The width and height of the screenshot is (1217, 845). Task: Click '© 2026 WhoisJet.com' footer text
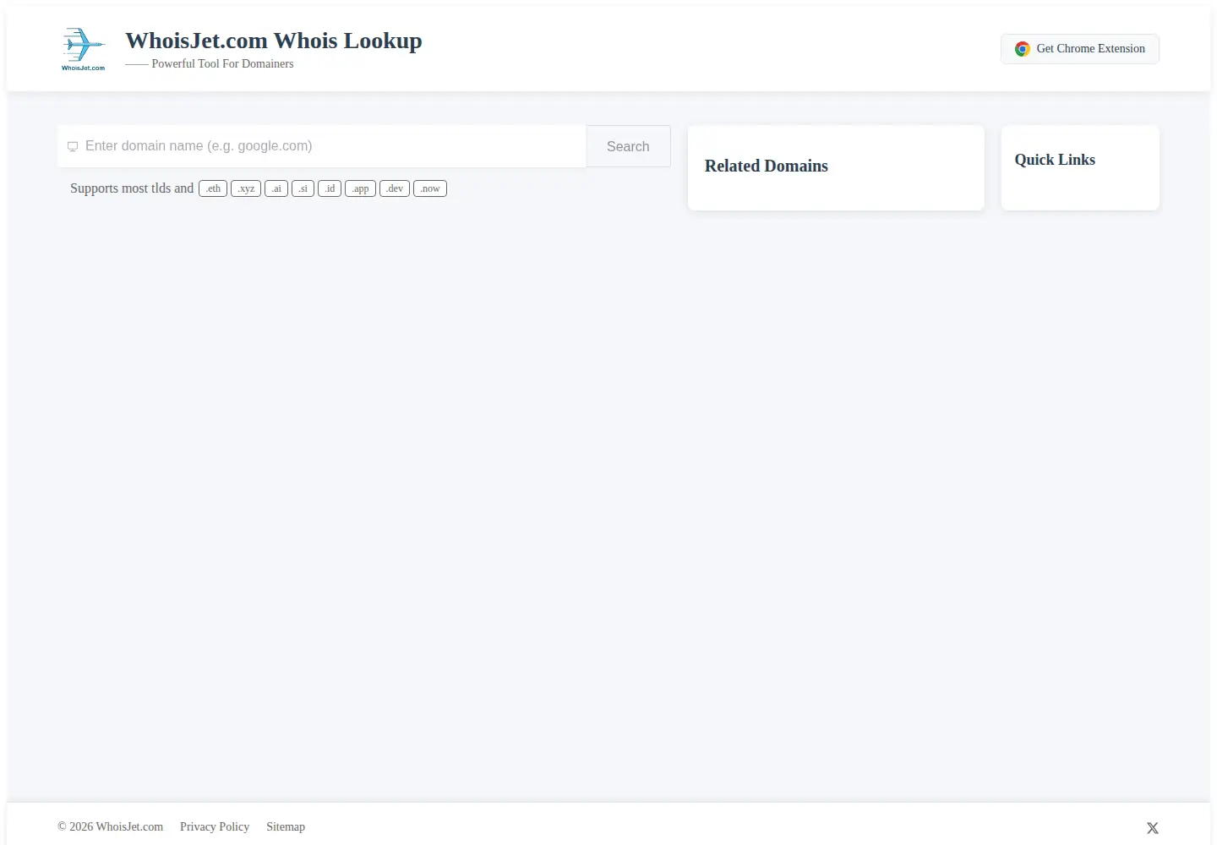click(x=111, y=826)
